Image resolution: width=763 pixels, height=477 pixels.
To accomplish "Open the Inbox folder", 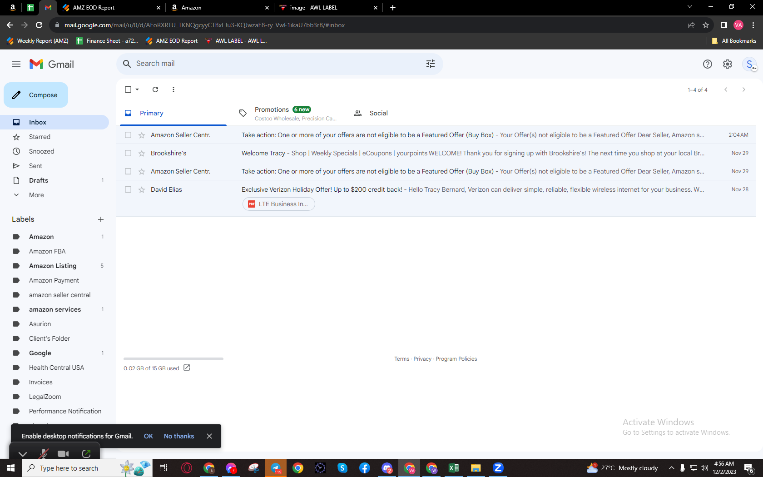I will click(x=54, y=122).
